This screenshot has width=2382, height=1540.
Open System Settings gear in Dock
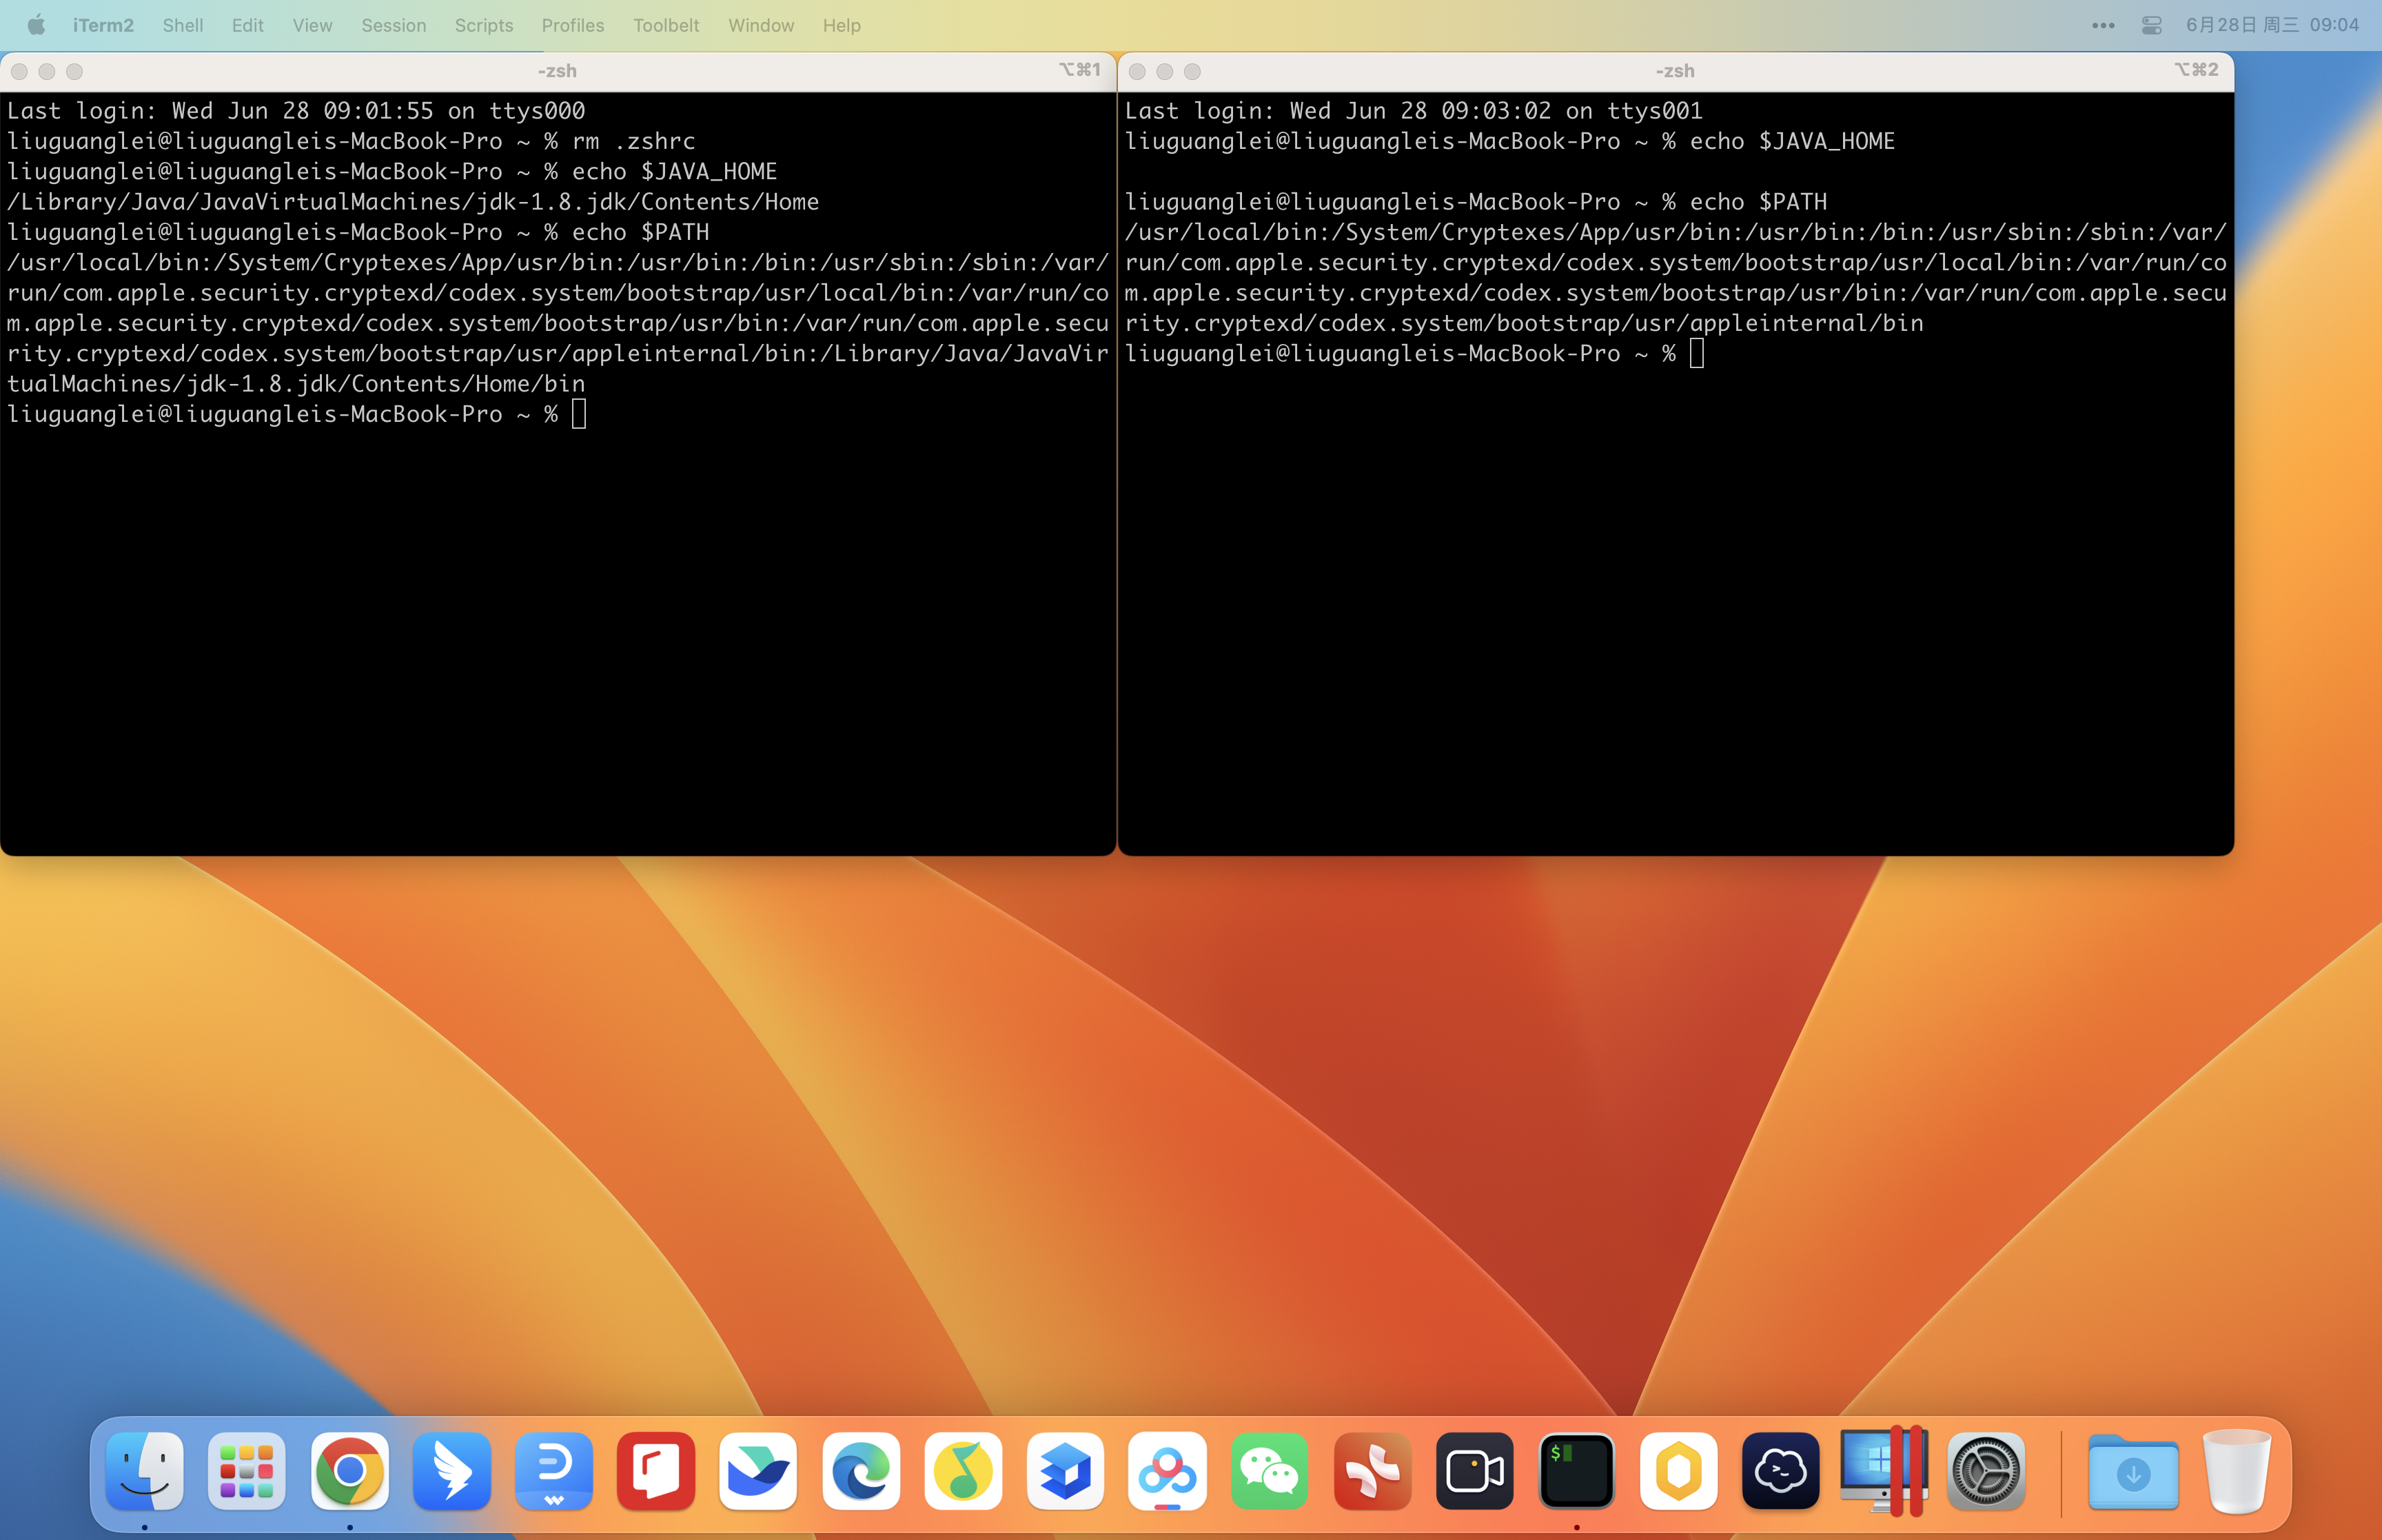[x=1986, y=1471]
